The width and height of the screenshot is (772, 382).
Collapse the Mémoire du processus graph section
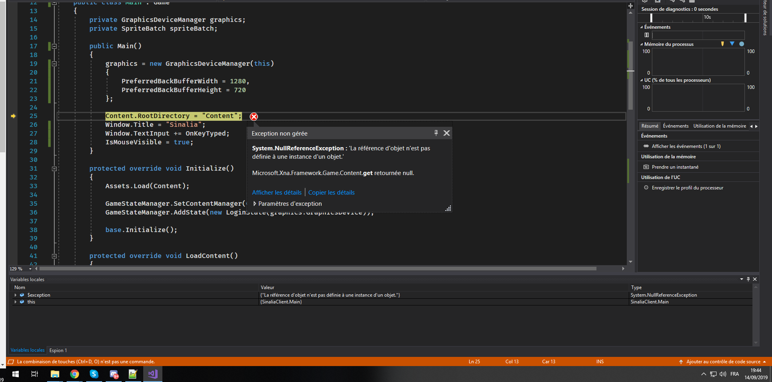coord(642,44)
